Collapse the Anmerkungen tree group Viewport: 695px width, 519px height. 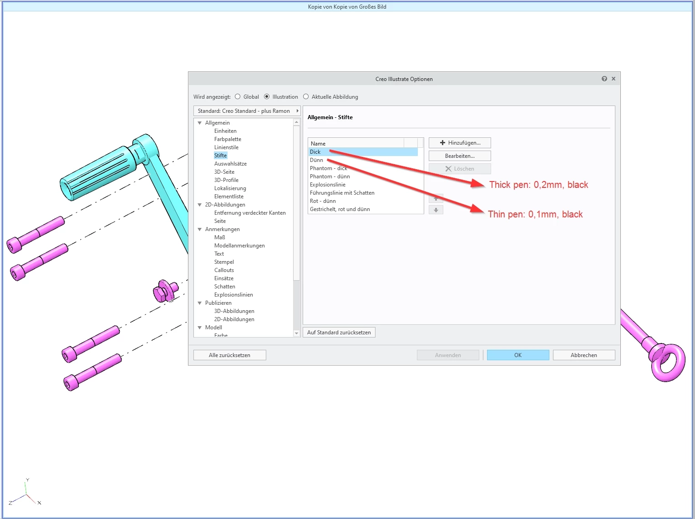199,229
